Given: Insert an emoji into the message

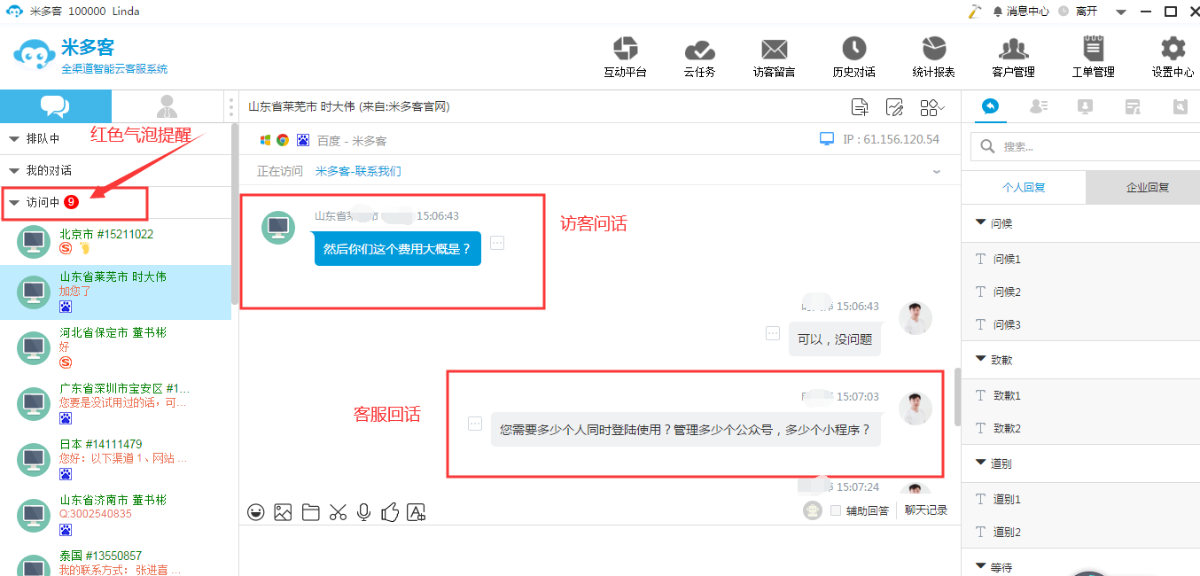Looking at the screenshot, I should coord(256,511).
